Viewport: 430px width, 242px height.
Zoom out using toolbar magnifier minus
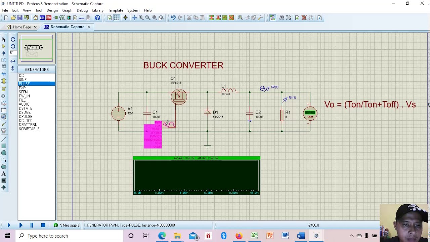click(148, 18)
